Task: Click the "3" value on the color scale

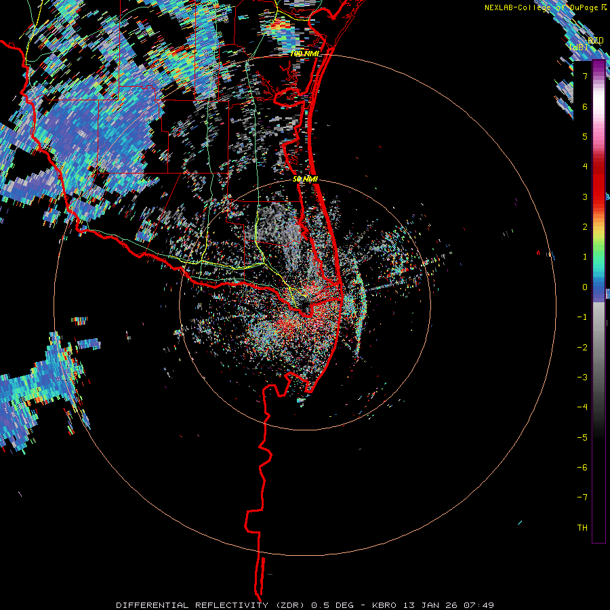Action: coord(585,197)
